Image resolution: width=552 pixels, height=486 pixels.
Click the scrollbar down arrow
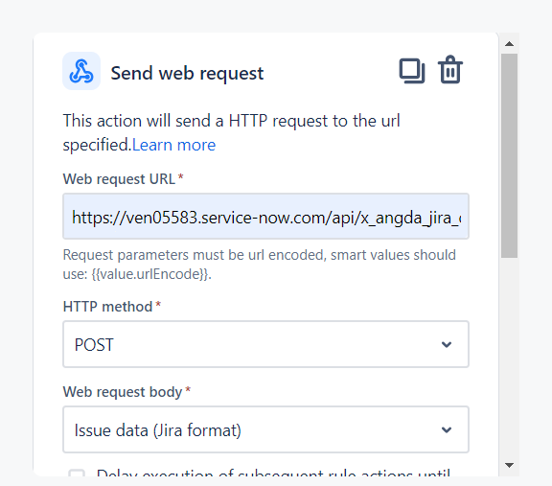[509, 465]
